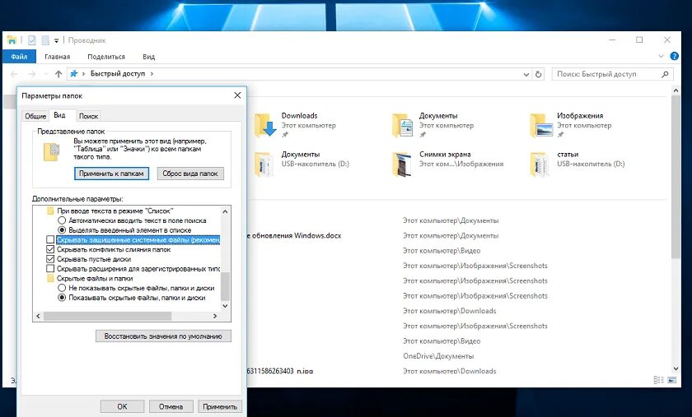Open the Вид ribbon tab in Explorer
Image resolution: width=692 pixels, height=417 pixels.
click(149, 57)
